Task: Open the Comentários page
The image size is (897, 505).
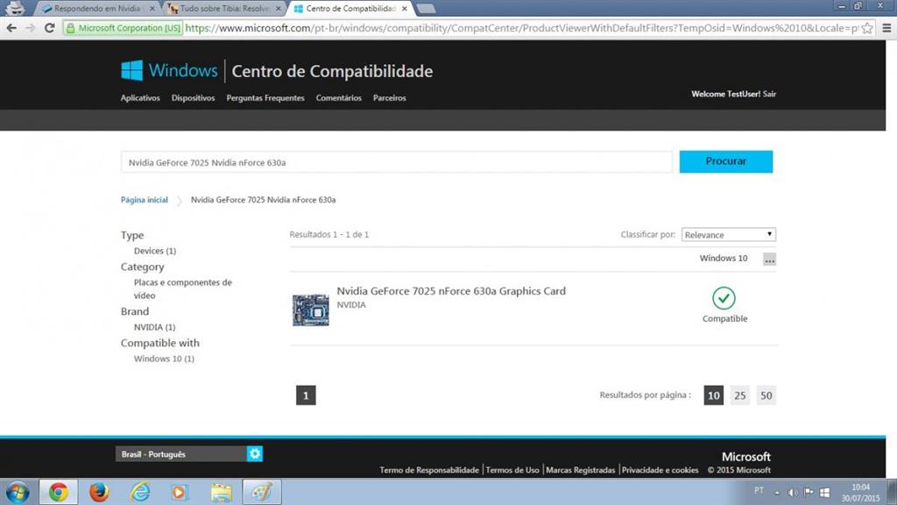Action: pyautogui.click(x=339, y=98)
